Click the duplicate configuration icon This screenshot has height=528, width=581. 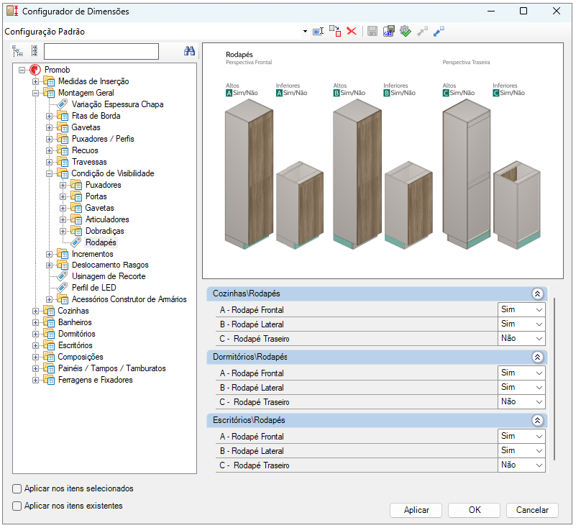[335, 31]
